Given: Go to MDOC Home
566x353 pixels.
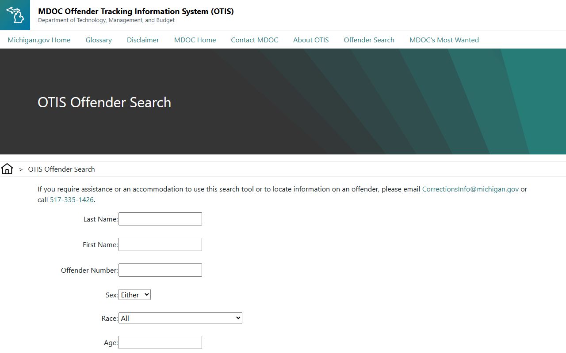Looking at the screenshot, I should pos(195,40).
